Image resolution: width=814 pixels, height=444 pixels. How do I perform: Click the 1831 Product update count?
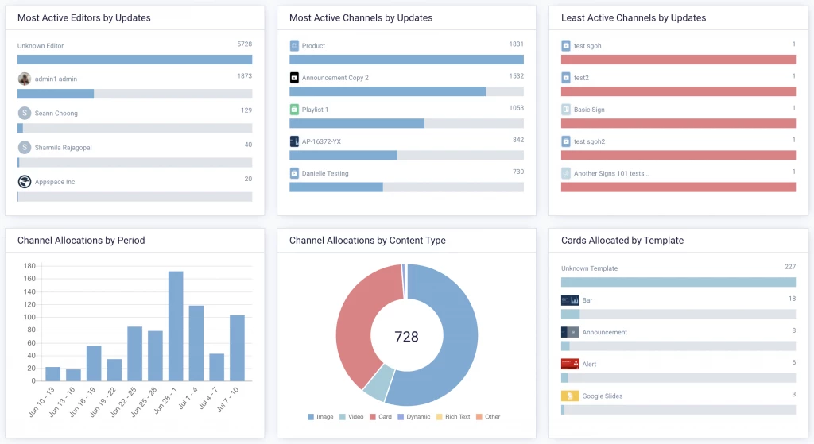tap(516, 44)
